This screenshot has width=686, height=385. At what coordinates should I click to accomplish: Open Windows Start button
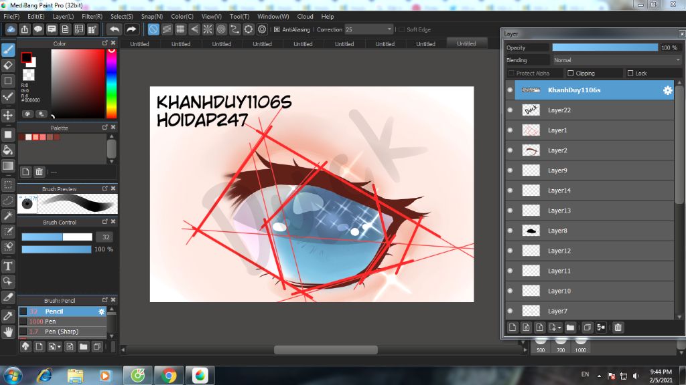coord(12,376)
